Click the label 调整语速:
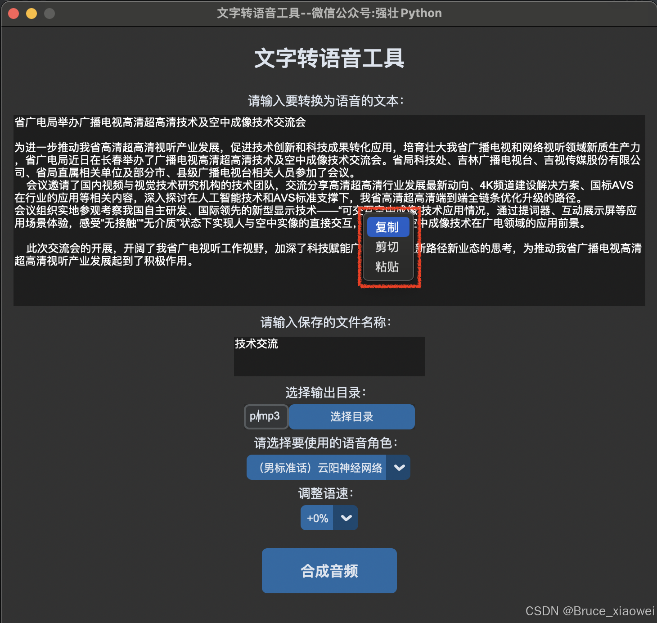 (326, 493)
